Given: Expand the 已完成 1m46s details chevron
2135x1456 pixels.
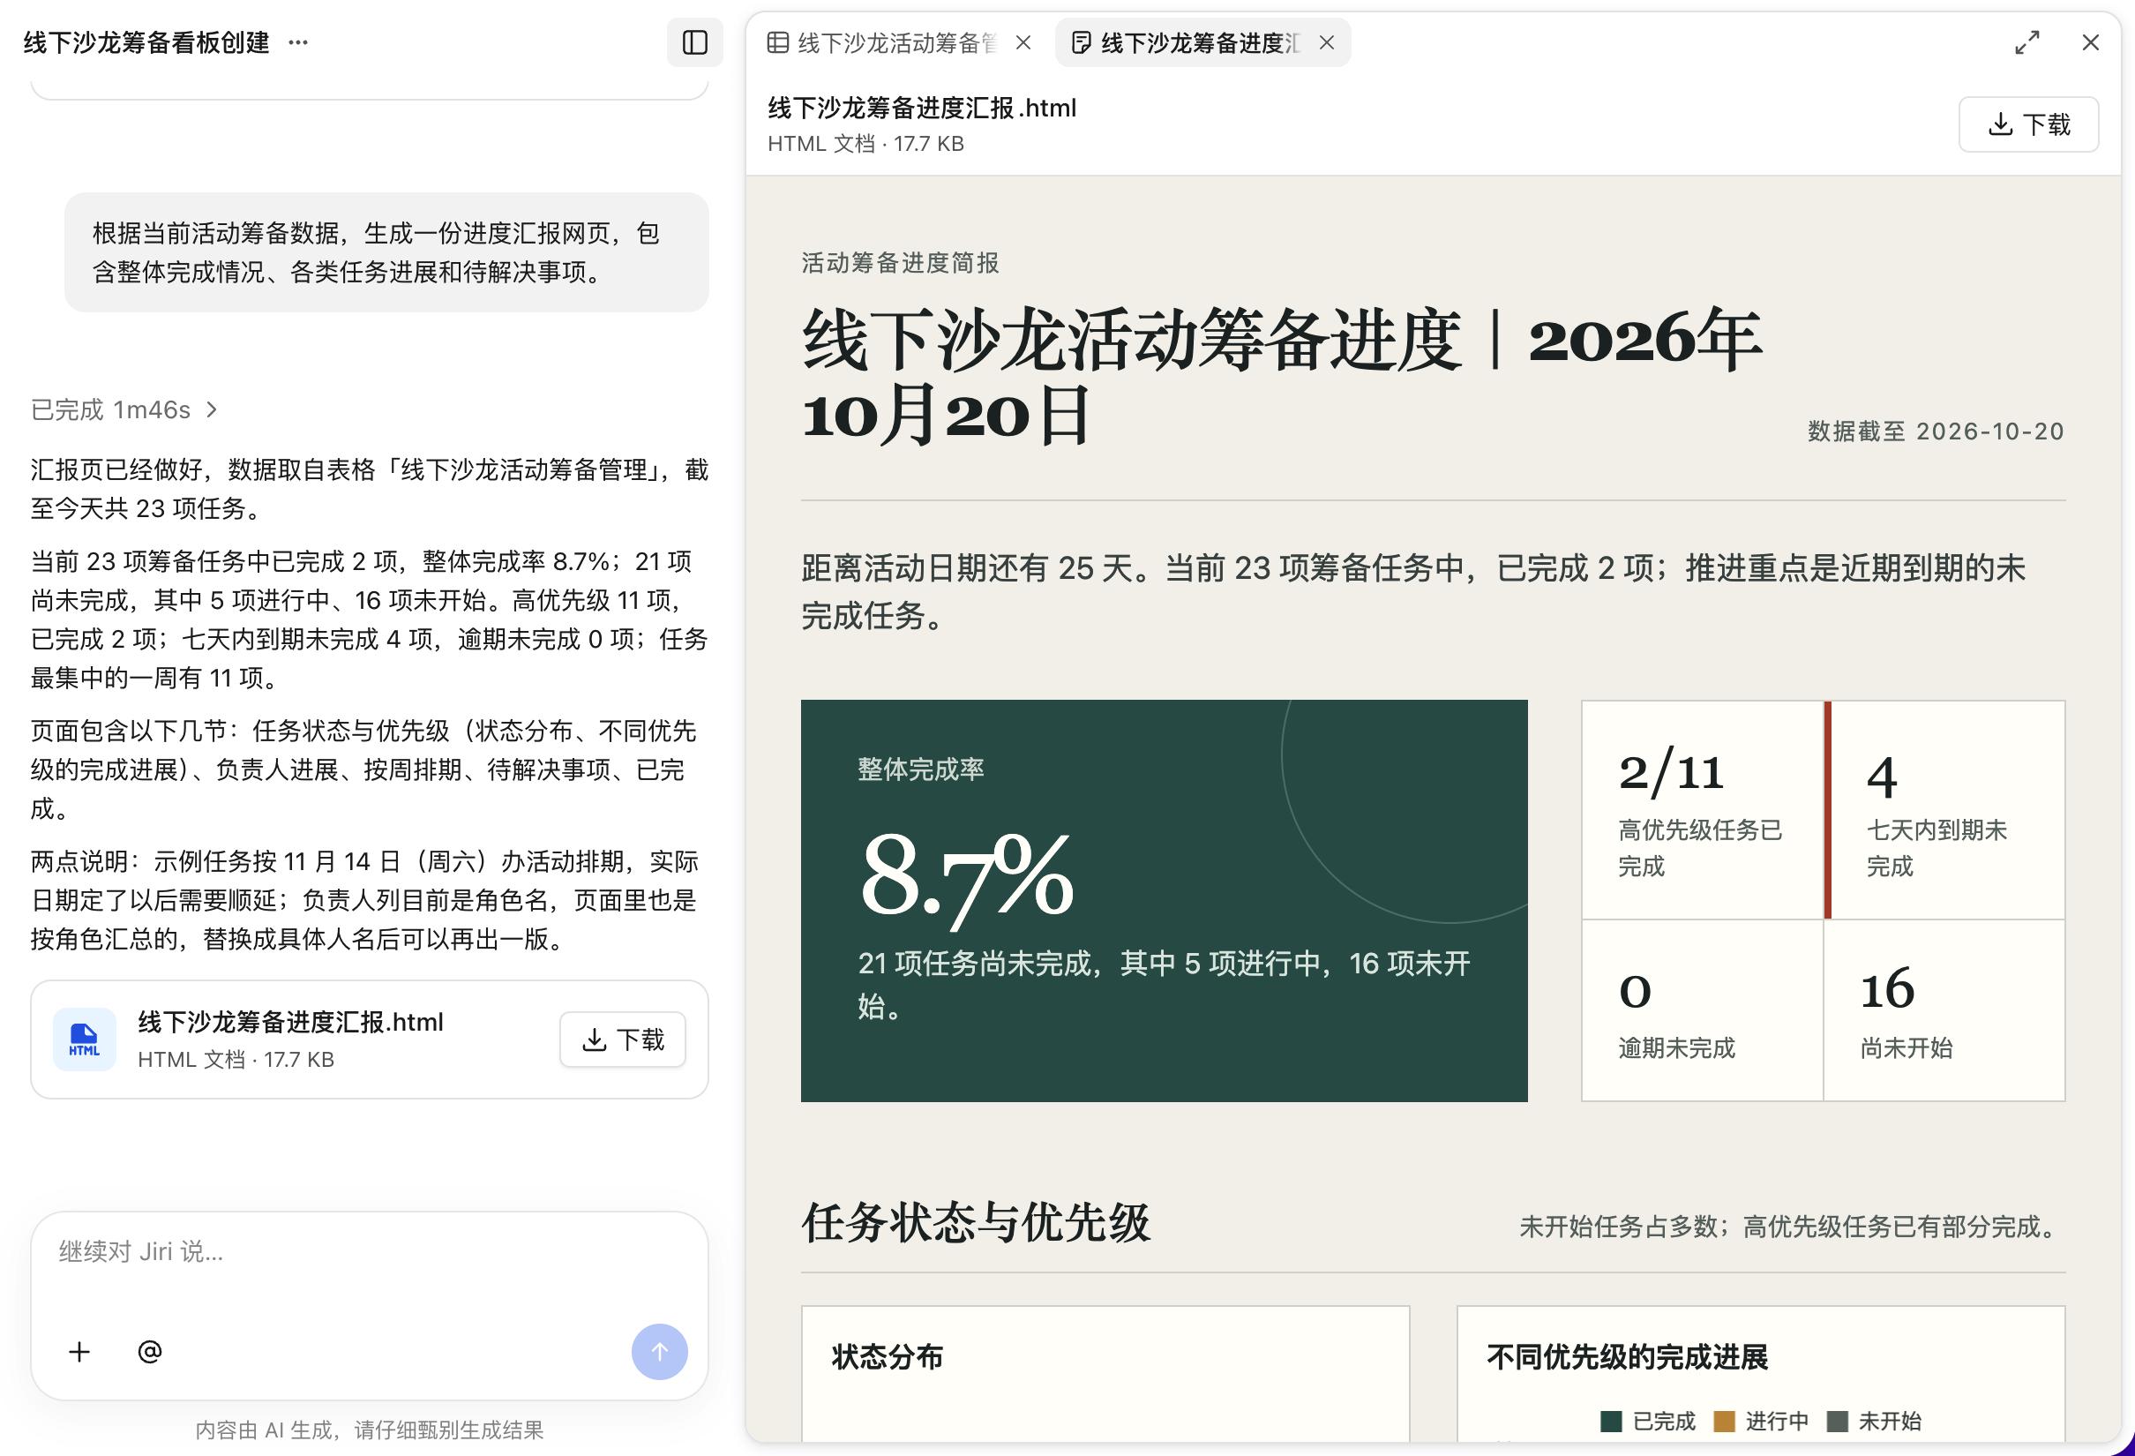Looking at the screenshot, I should pyautogui.click(x=213, y=409).
